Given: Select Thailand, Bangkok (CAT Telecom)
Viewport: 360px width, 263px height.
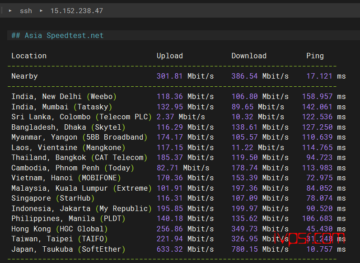Looking at the screenshot, I should [79, 158].
